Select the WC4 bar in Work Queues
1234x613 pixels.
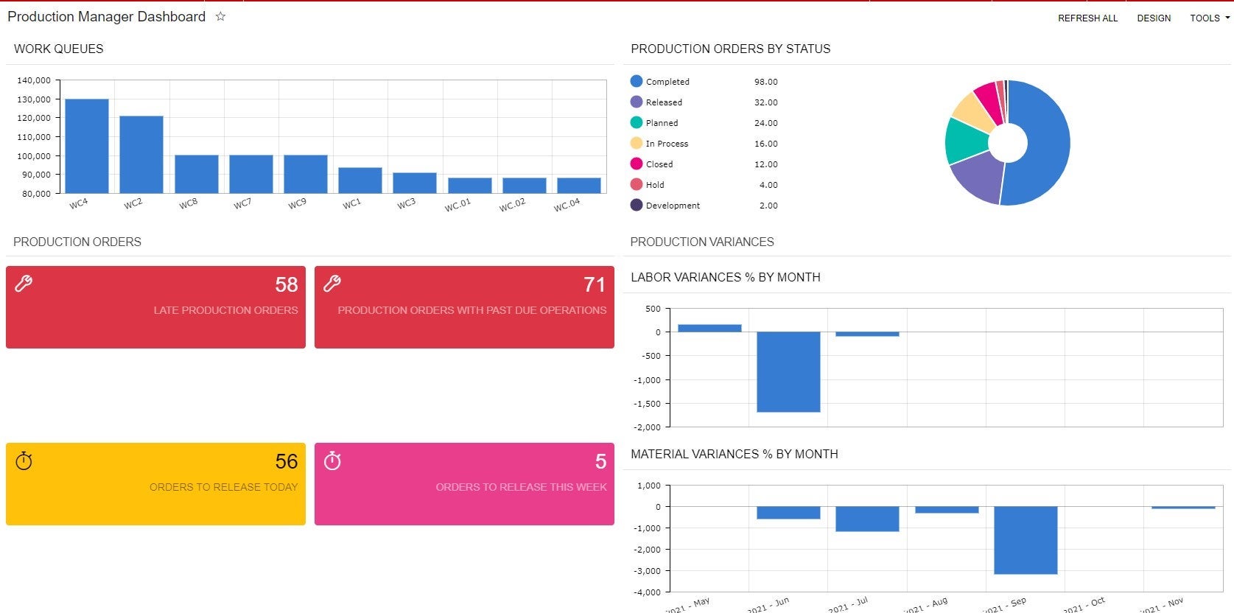pos(87,146)
